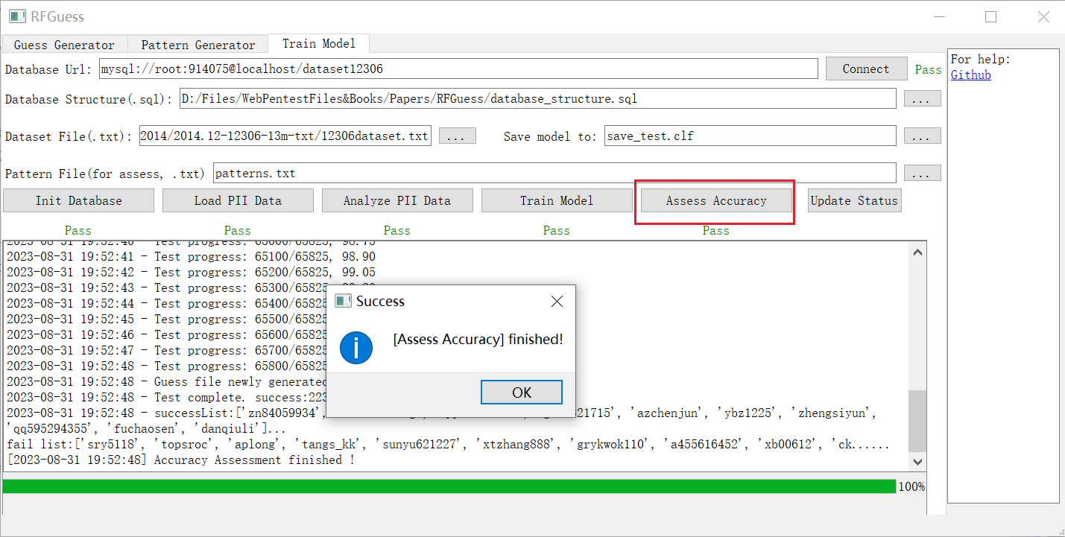Image resolution: width=1065 pixels, height=537 pixels.
Task: Click the Pass status next to Connect
Action: click(929, 69)
